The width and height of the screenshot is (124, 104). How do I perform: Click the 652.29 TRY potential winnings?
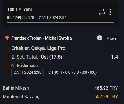tap(106, 96)
